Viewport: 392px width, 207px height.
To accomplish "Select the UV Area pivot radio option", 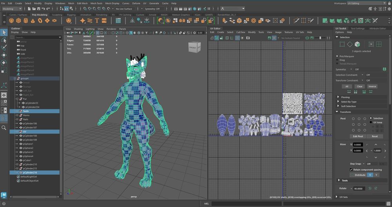I will click(x=371, y=122).
